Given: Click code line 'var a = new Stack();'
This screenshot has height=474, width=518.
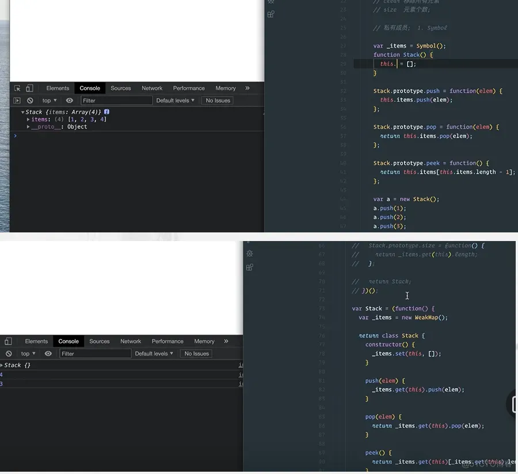Looking at the screenshot, I should (406, 199).
